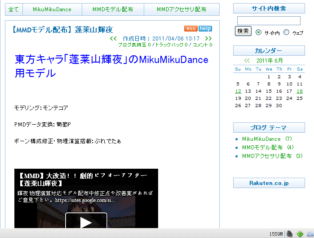Switch to MMDモデル配布 tab
314x238 pixels.
point(113,9)
